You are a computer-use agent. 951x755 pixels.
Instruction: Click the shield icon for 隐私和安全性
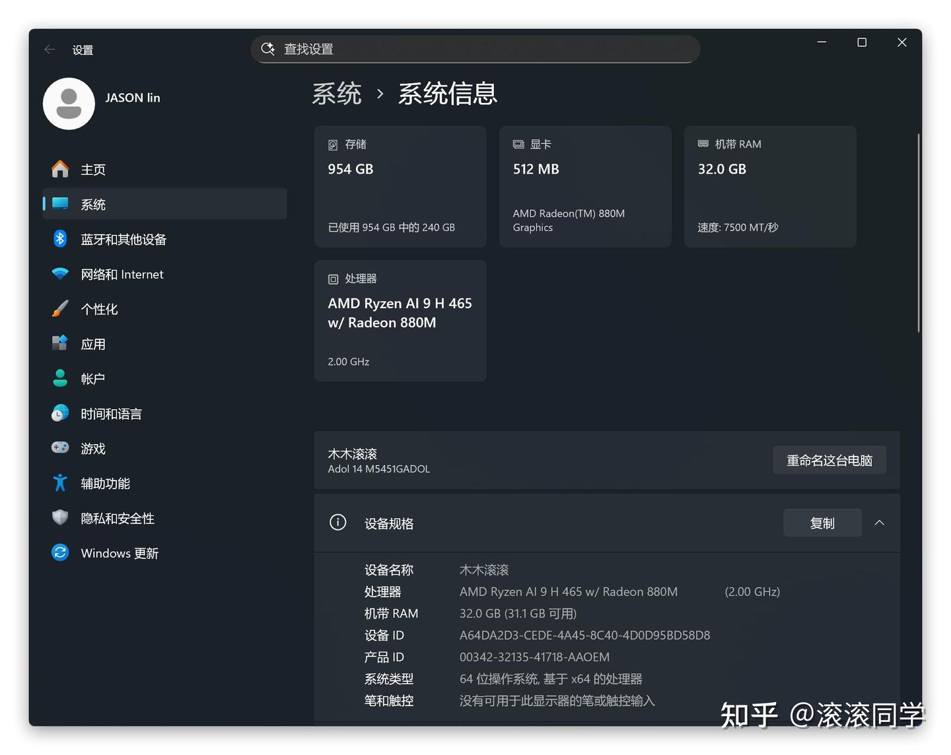[x=60, y=518]
